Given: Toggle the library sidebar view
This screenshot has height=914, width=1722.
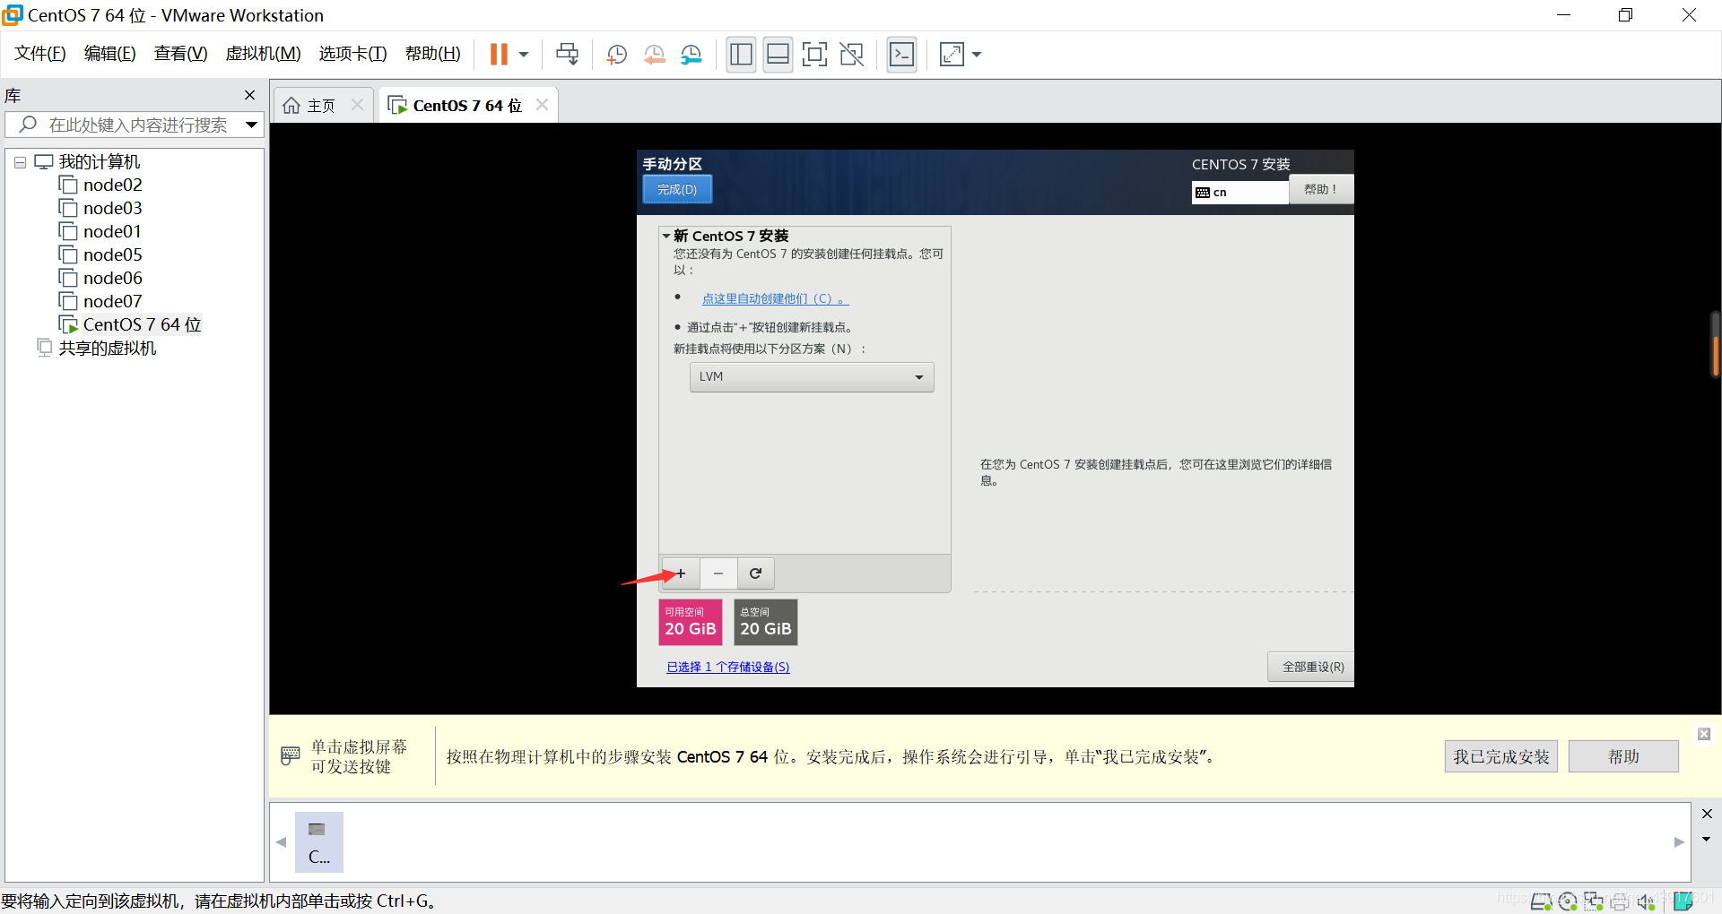Looking at the screenshot, I should coord(741,55).
